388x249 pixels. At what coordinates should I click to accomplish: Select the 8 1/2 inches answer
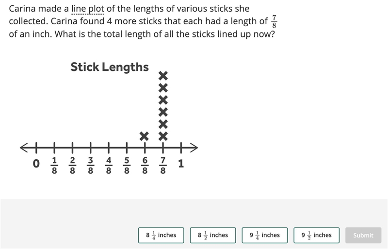coord(213,235)
